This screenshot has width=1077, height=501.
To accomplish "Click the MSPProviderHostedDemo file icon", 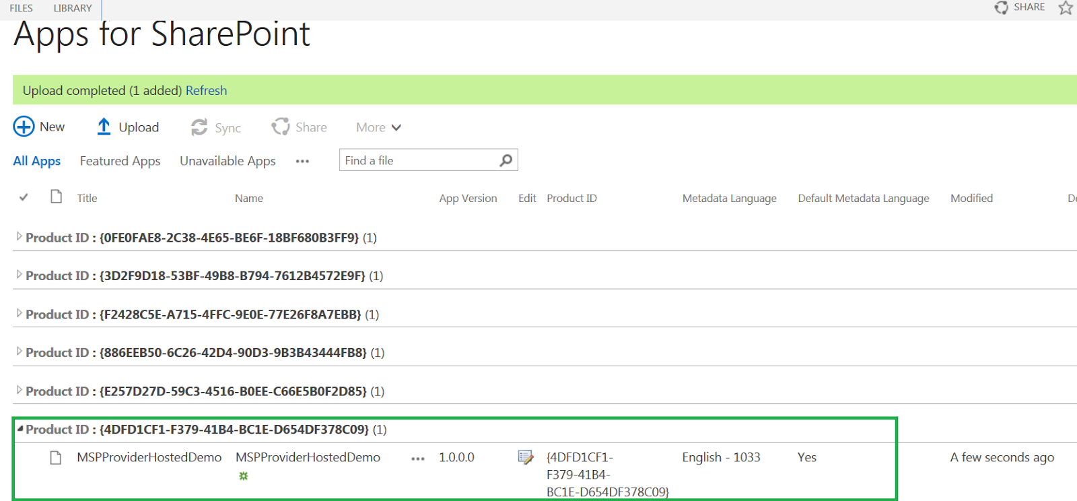I will tap(56, 458).
